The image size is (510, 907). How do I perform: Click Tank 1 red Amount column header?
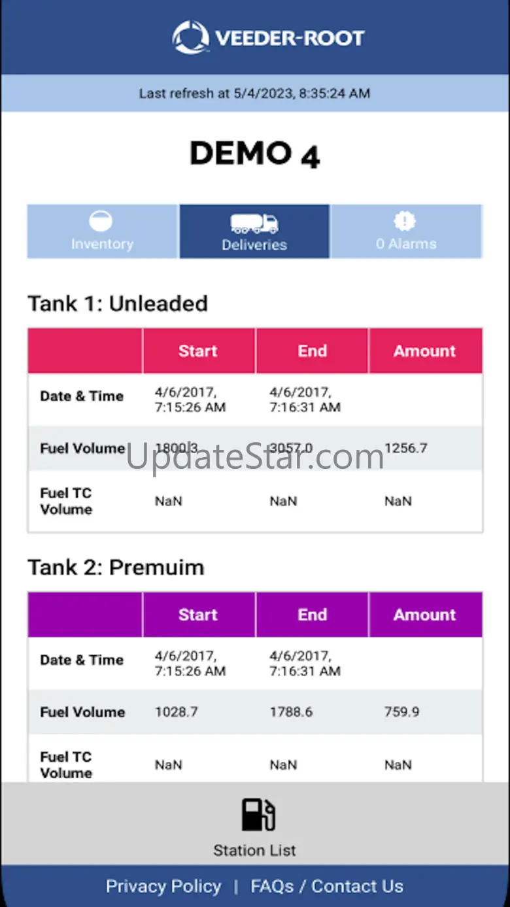425,351
